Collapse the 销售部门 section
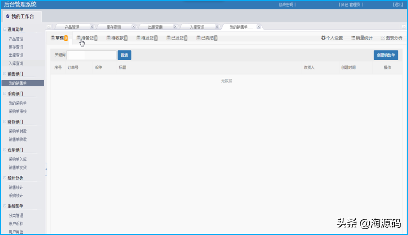 point(5,74)
